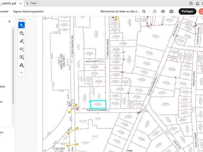This screenshot has width=203, height=152.
Task: Select the text box tool
Action: [22, 57]
